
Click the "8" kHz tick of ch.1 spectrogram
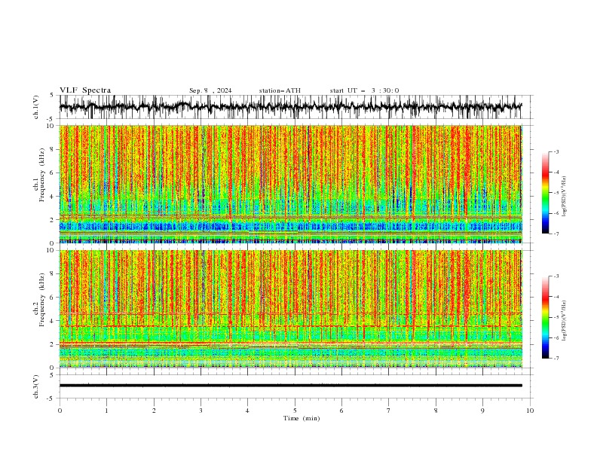pos(53,149)
